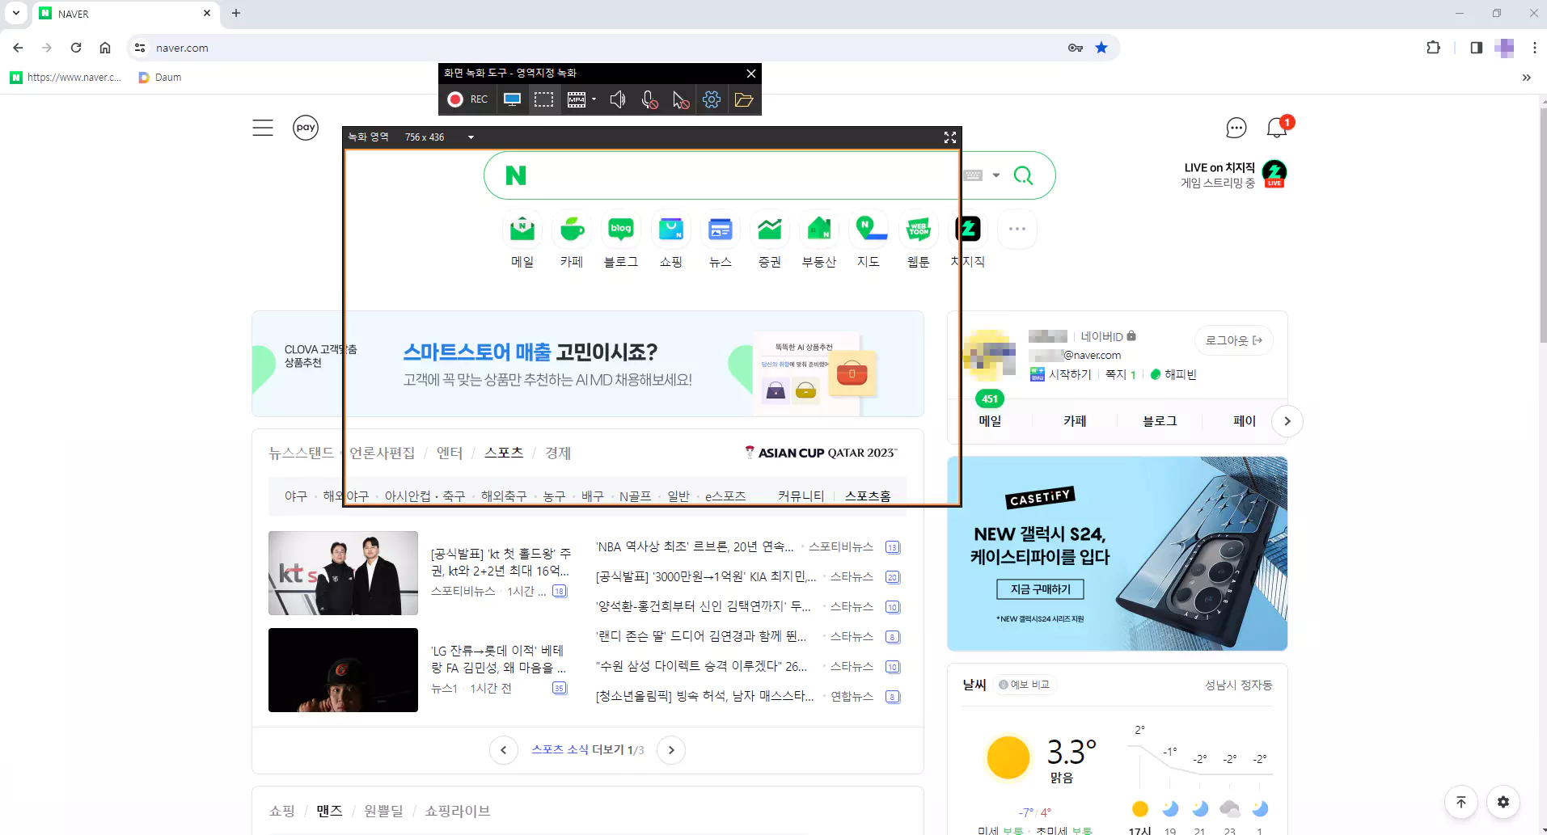Show more services ellipsis button
This screenshot has height=835, width=1547.
point(1017,229)
